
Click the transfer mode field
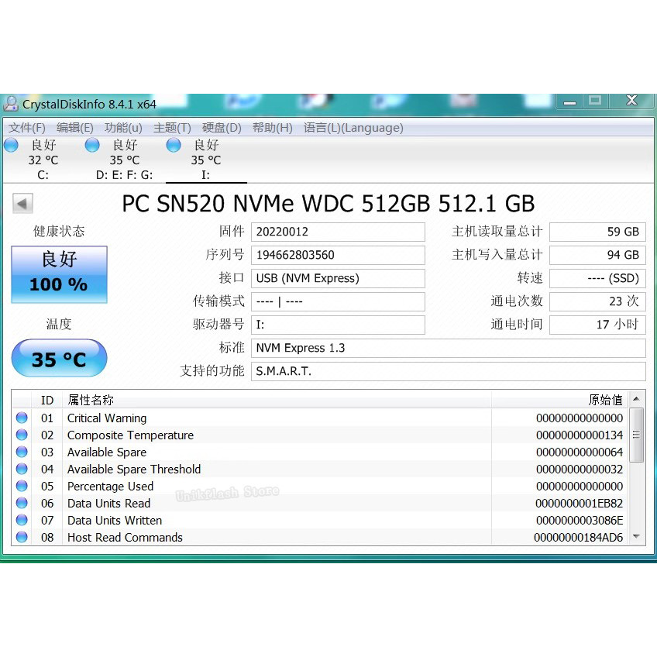point(338,301)
